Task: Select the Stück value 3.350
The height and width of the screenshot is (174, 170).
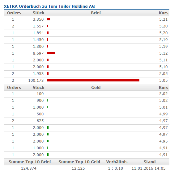Action: (38, 19)
